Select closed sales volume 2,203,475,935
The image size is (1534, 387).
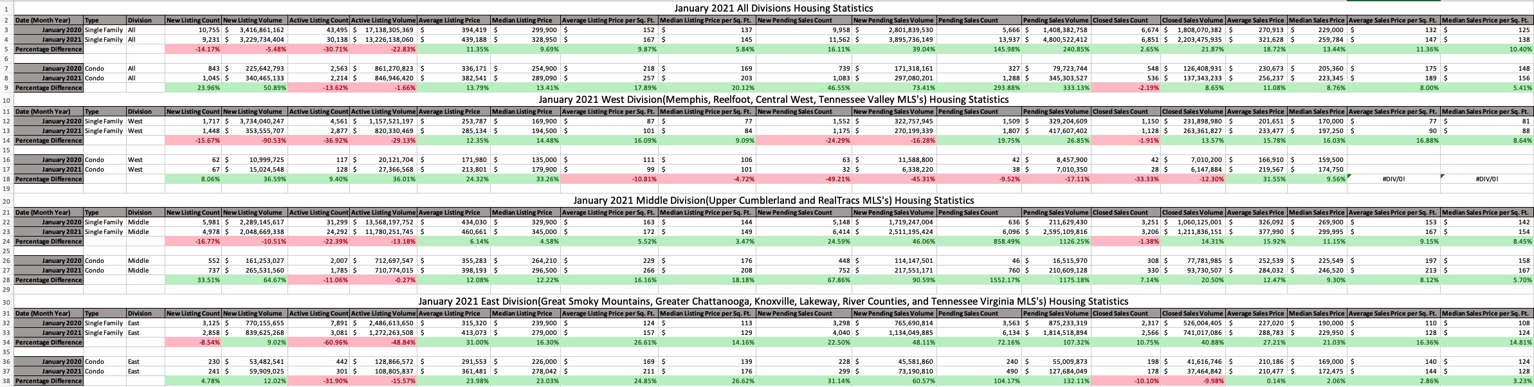tap(1194, 40)
